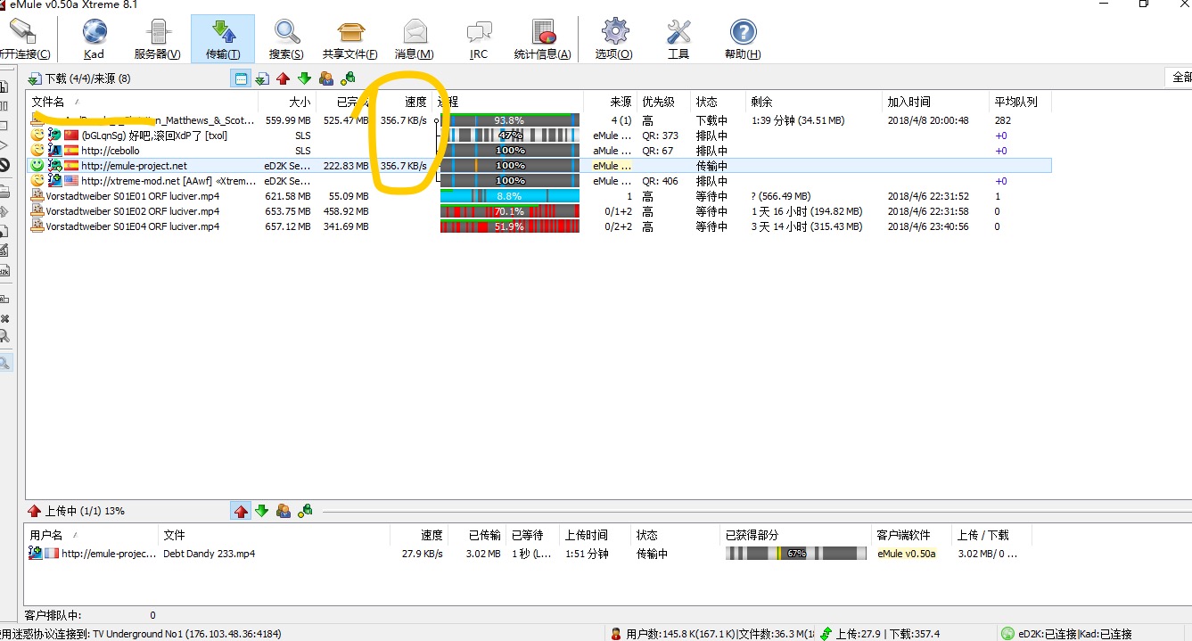Click the downloads-only view icon in upper bar
The height and width of the screenshot is (641, 1192).
(x=262, y=78)
